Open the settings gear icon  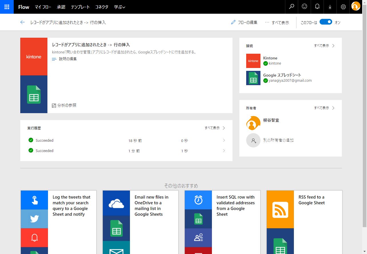point(343,7)
